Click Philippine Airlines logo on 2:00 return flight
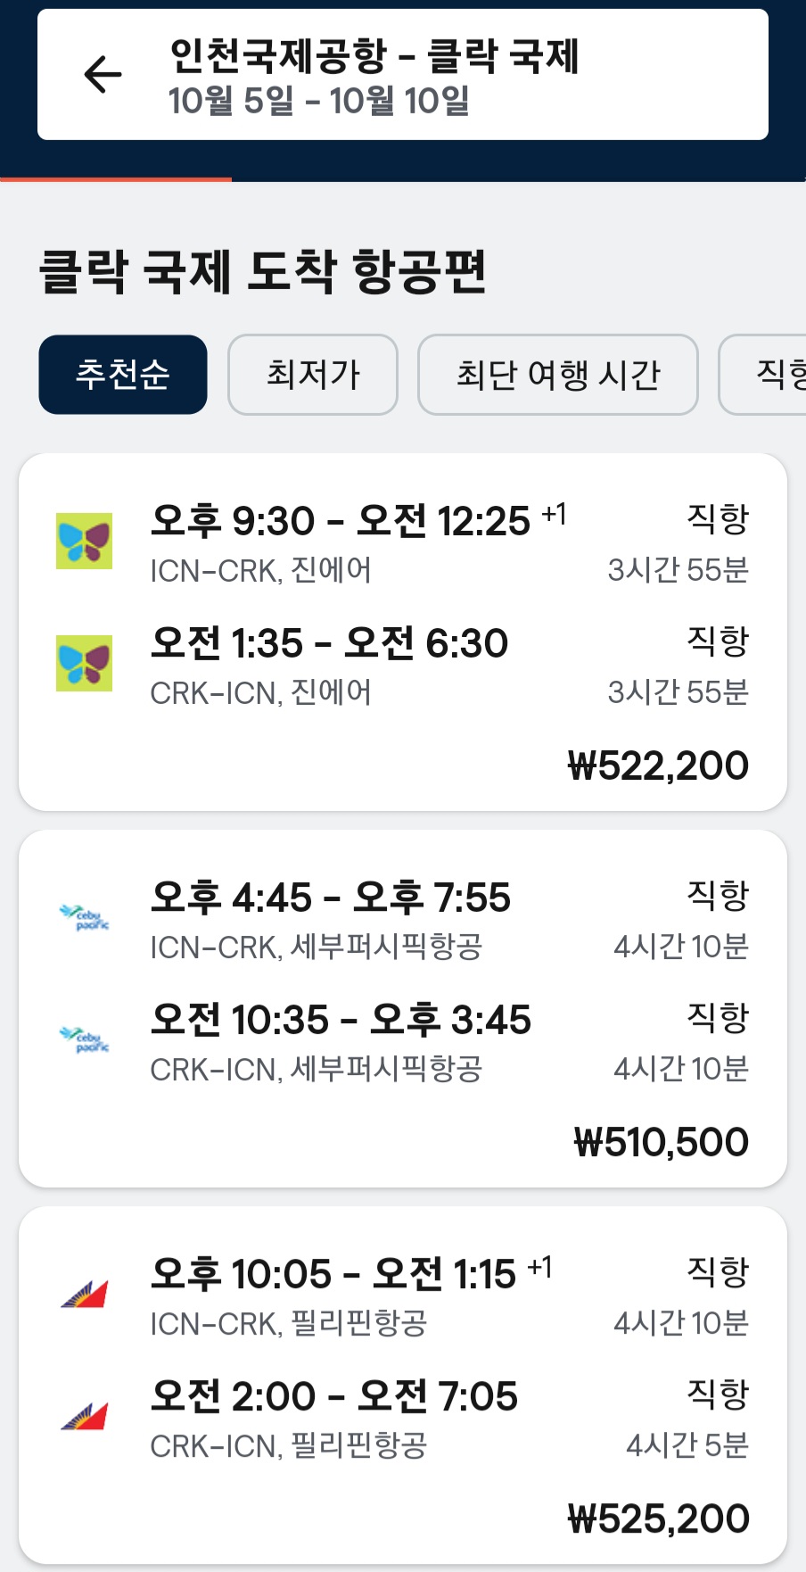Image resolution: width=806 pixels, height=1572 pixels. [x=85, y=1416]
